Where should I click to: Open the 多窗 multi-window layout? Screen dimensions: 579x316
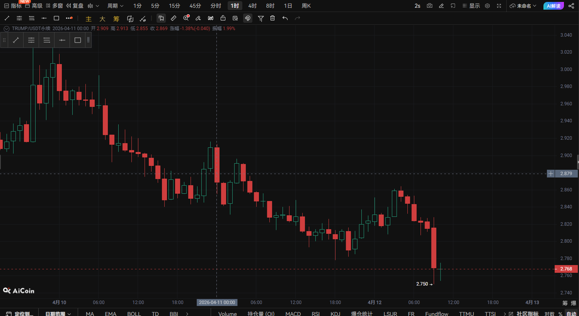pyautogui.click(x=54, y=6)
